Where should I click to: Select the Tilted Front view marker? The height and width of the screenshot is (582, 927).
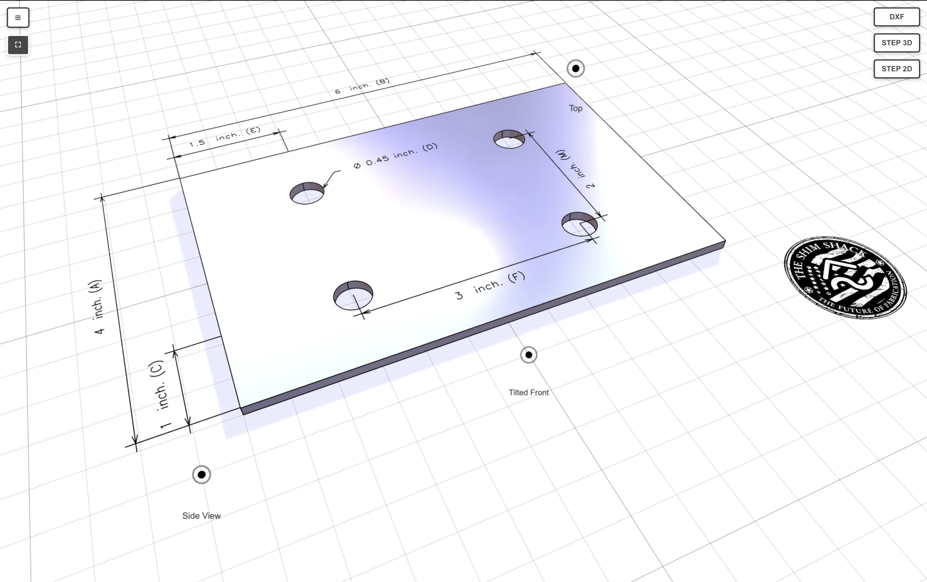pyautogui.click(x=529, y=355)
